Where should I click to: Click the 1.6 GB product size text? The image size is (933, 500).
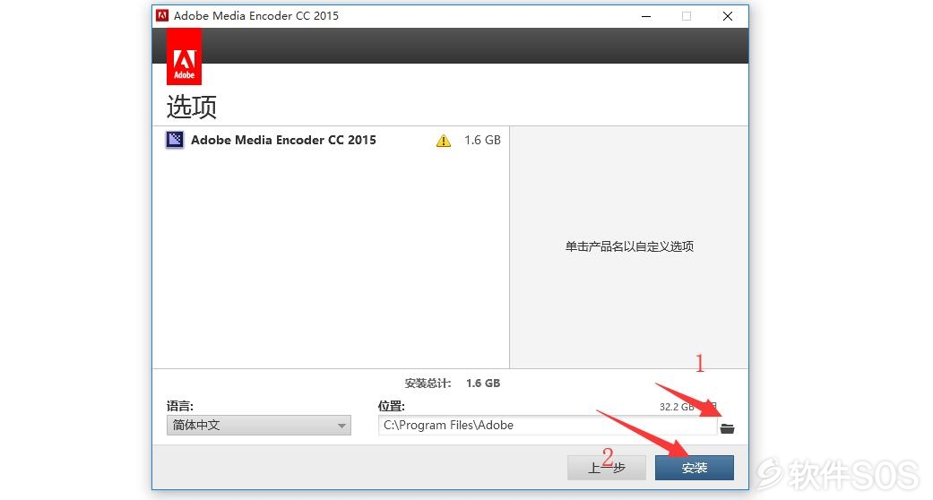click(482, 140)
